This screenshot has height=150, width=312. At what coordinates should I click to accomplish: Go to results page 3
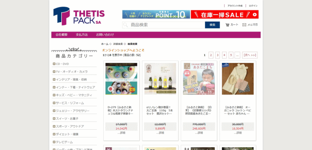pos(218,55)
